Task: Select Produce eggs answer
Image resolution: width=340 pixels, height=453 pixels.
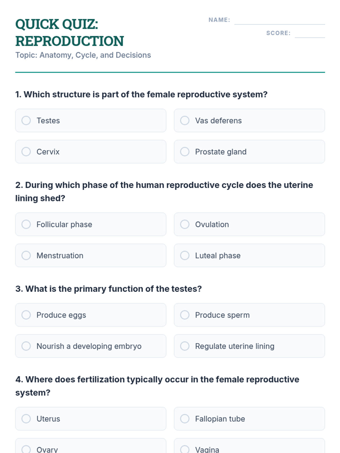Action: (x=91, y=315)
